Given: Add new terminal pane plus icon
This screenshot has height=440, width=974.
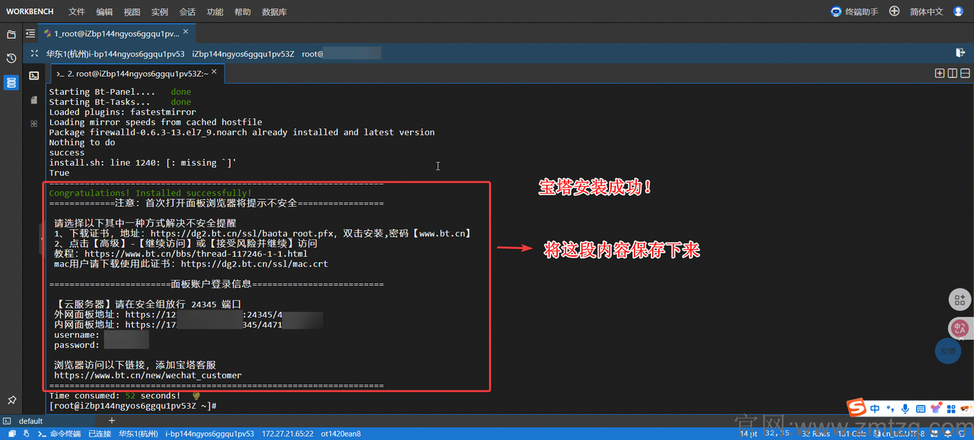Looking at the screenshot, I should [940, 74].
